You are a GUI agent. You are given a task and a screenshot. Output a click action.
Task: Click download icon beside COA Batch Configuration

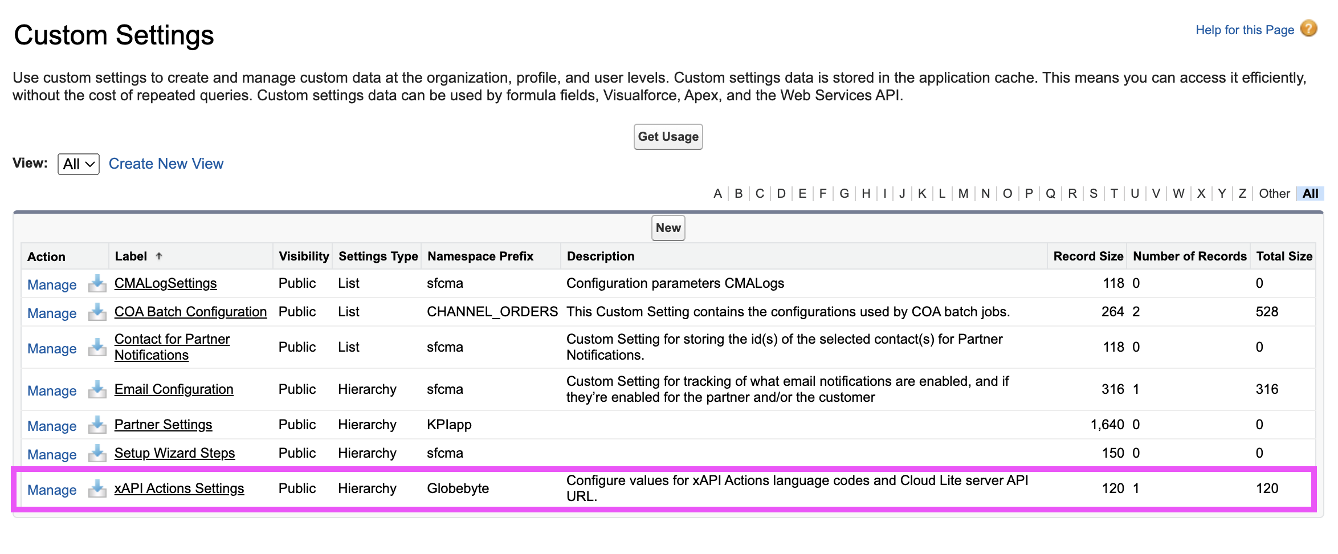point(97,312)
